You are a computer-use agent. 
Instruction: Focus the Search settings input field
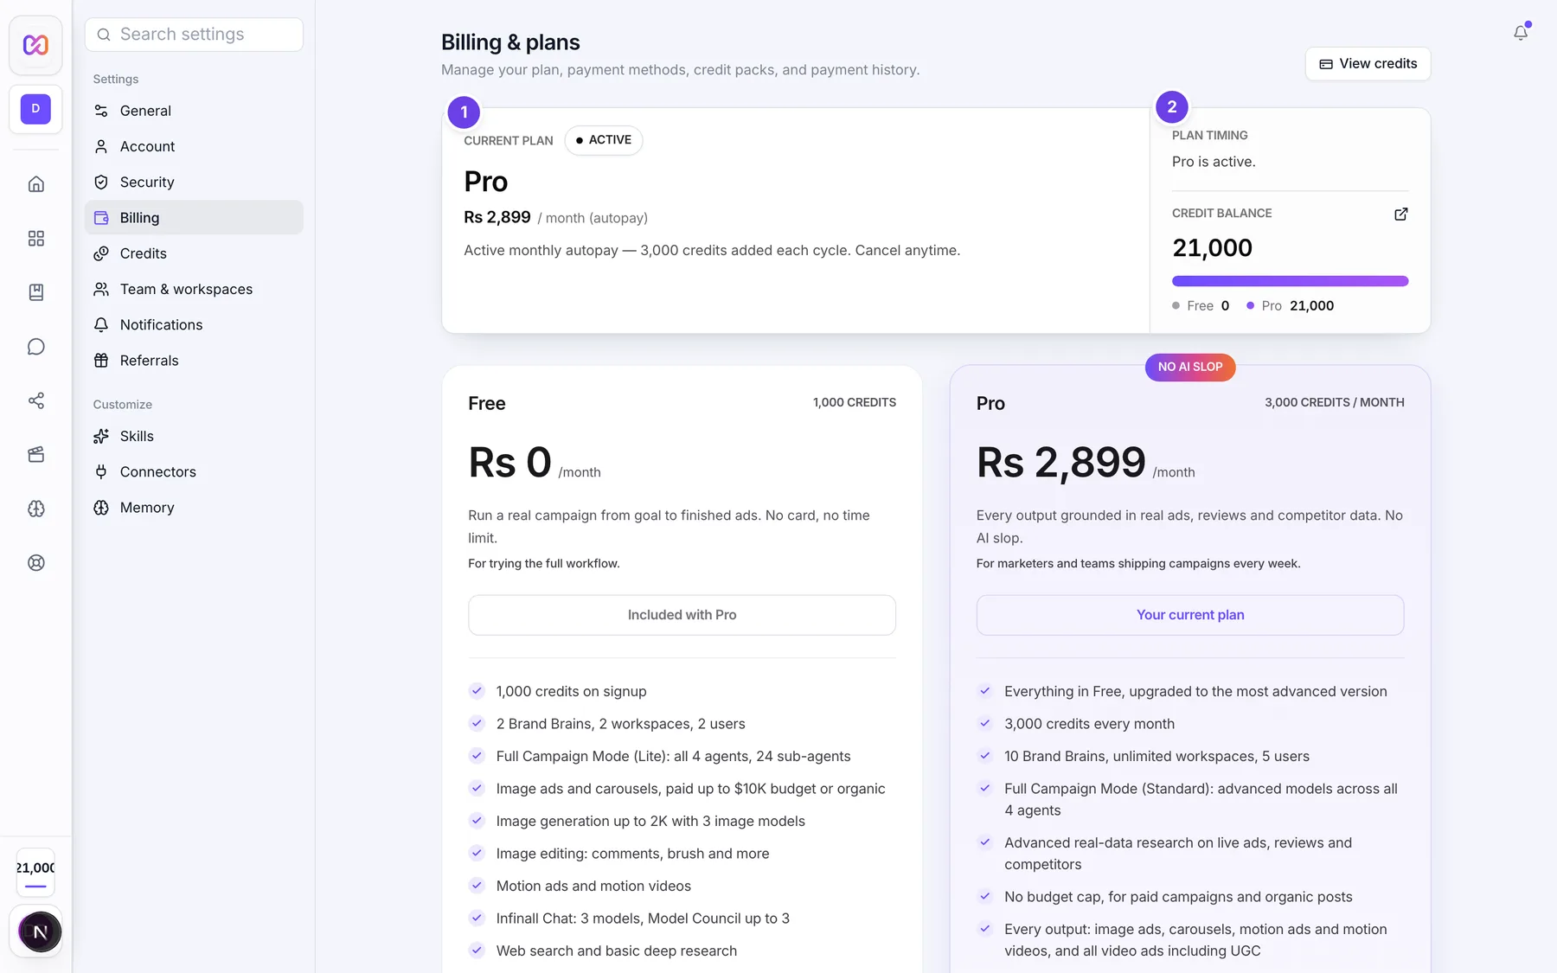point(194,35)
